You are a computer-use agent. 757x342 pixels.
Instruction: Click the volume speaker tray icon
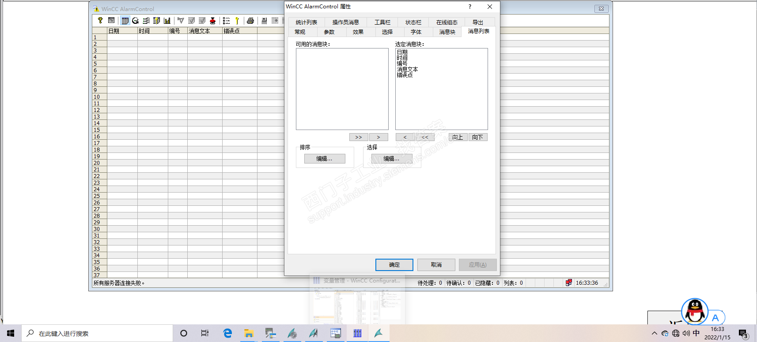(686, 333)
